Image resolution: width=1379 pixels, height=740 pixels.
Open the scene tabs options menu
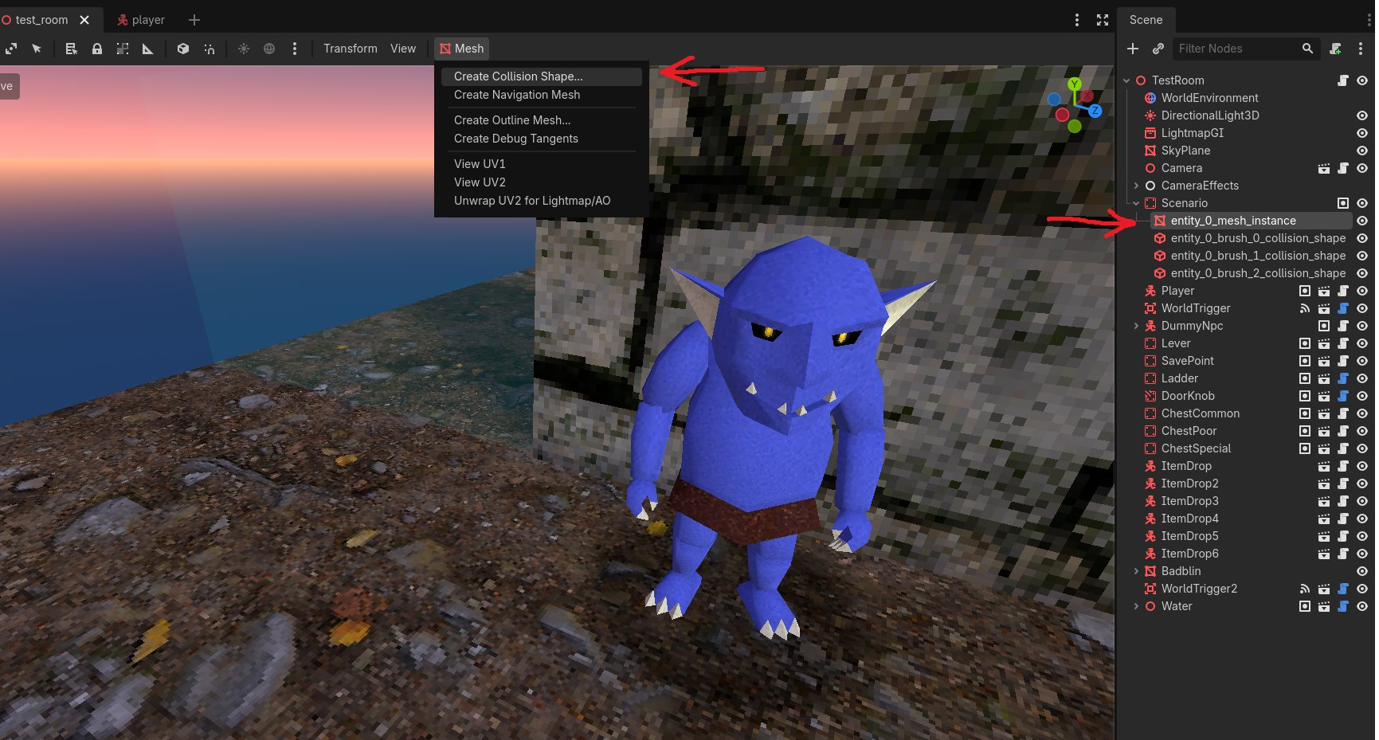coord(1077,20)
